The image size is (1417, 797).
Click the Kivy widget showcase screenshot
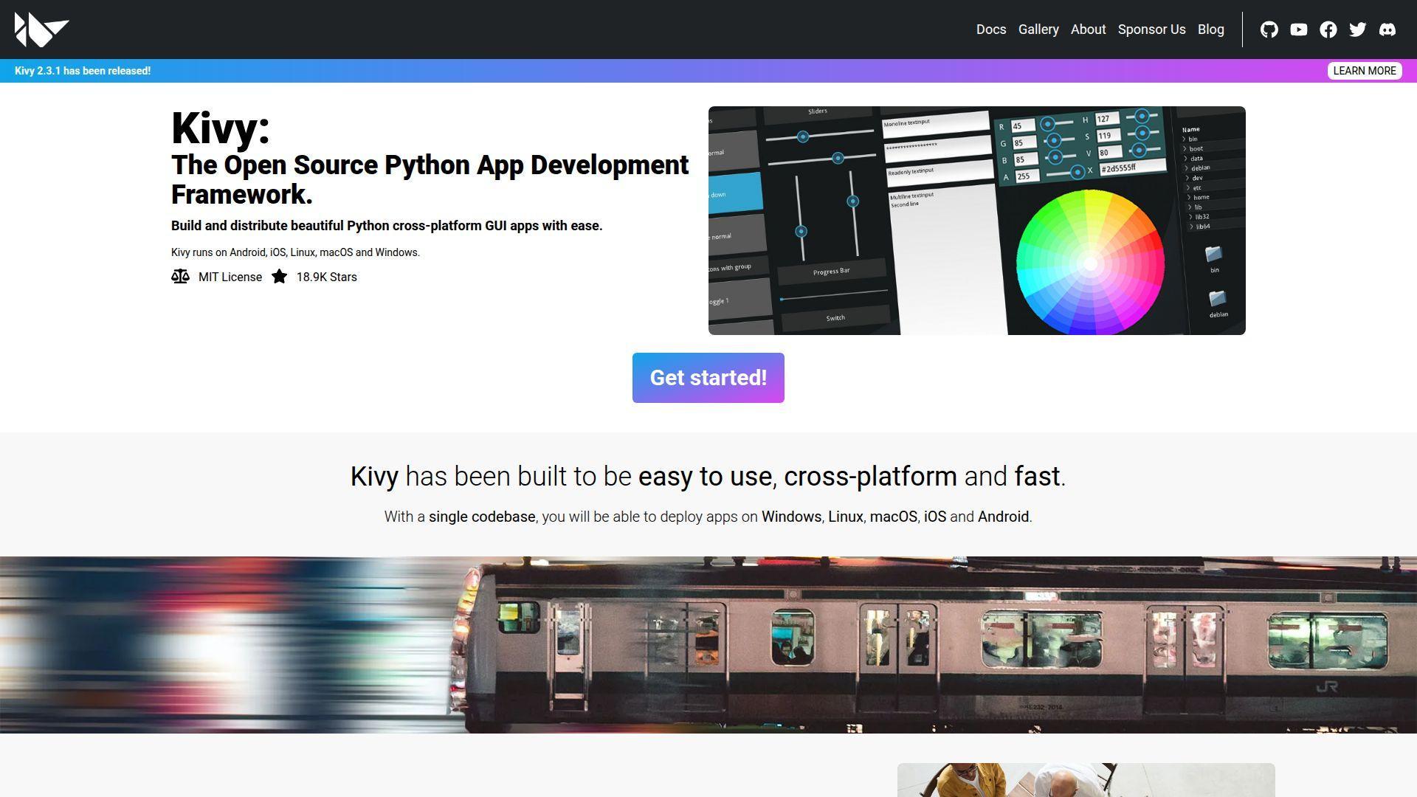[976, 221]
